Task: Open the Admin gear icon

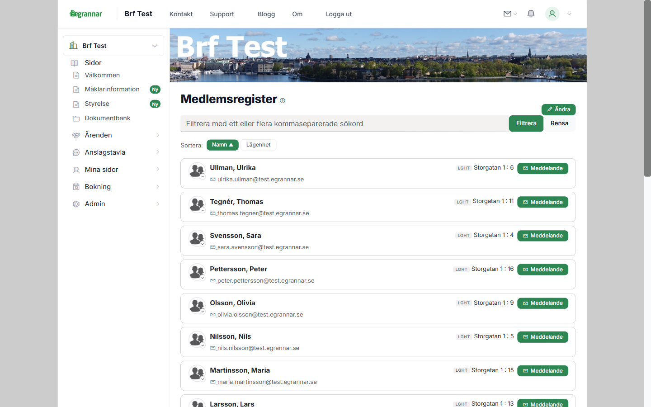Action: coord(76,204)
